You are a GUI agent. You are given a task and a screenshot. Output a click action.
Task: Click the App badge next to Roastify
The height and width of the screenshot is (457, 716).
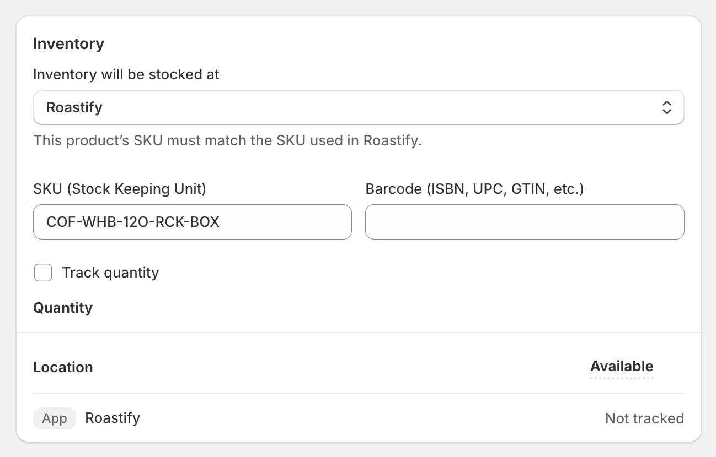54,418
